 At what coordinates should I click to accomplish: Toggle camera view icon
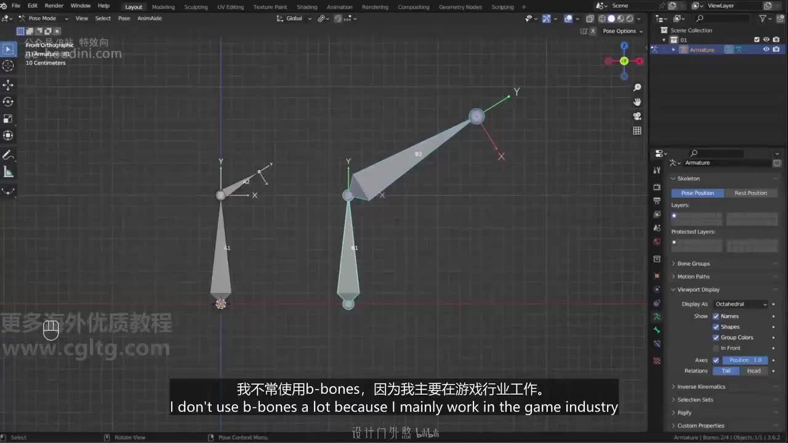[637, 116]
